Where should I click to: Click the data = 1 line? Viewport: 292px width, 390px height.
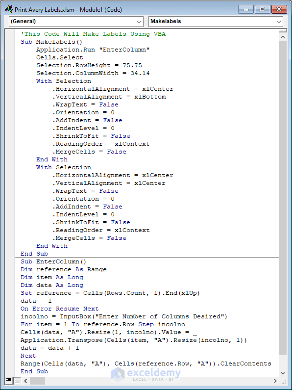[x=36, y=301]
